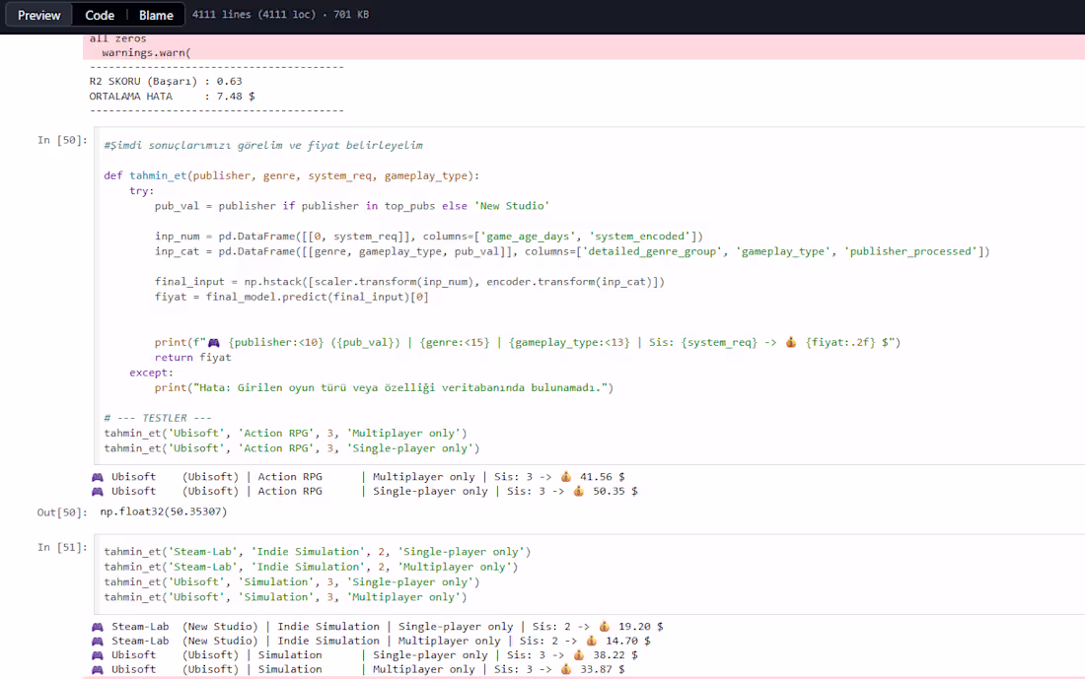Click the 'def tahmin_et' function definition line
Viewport: 1085px width, 679px height.
(x=291, y=175)
